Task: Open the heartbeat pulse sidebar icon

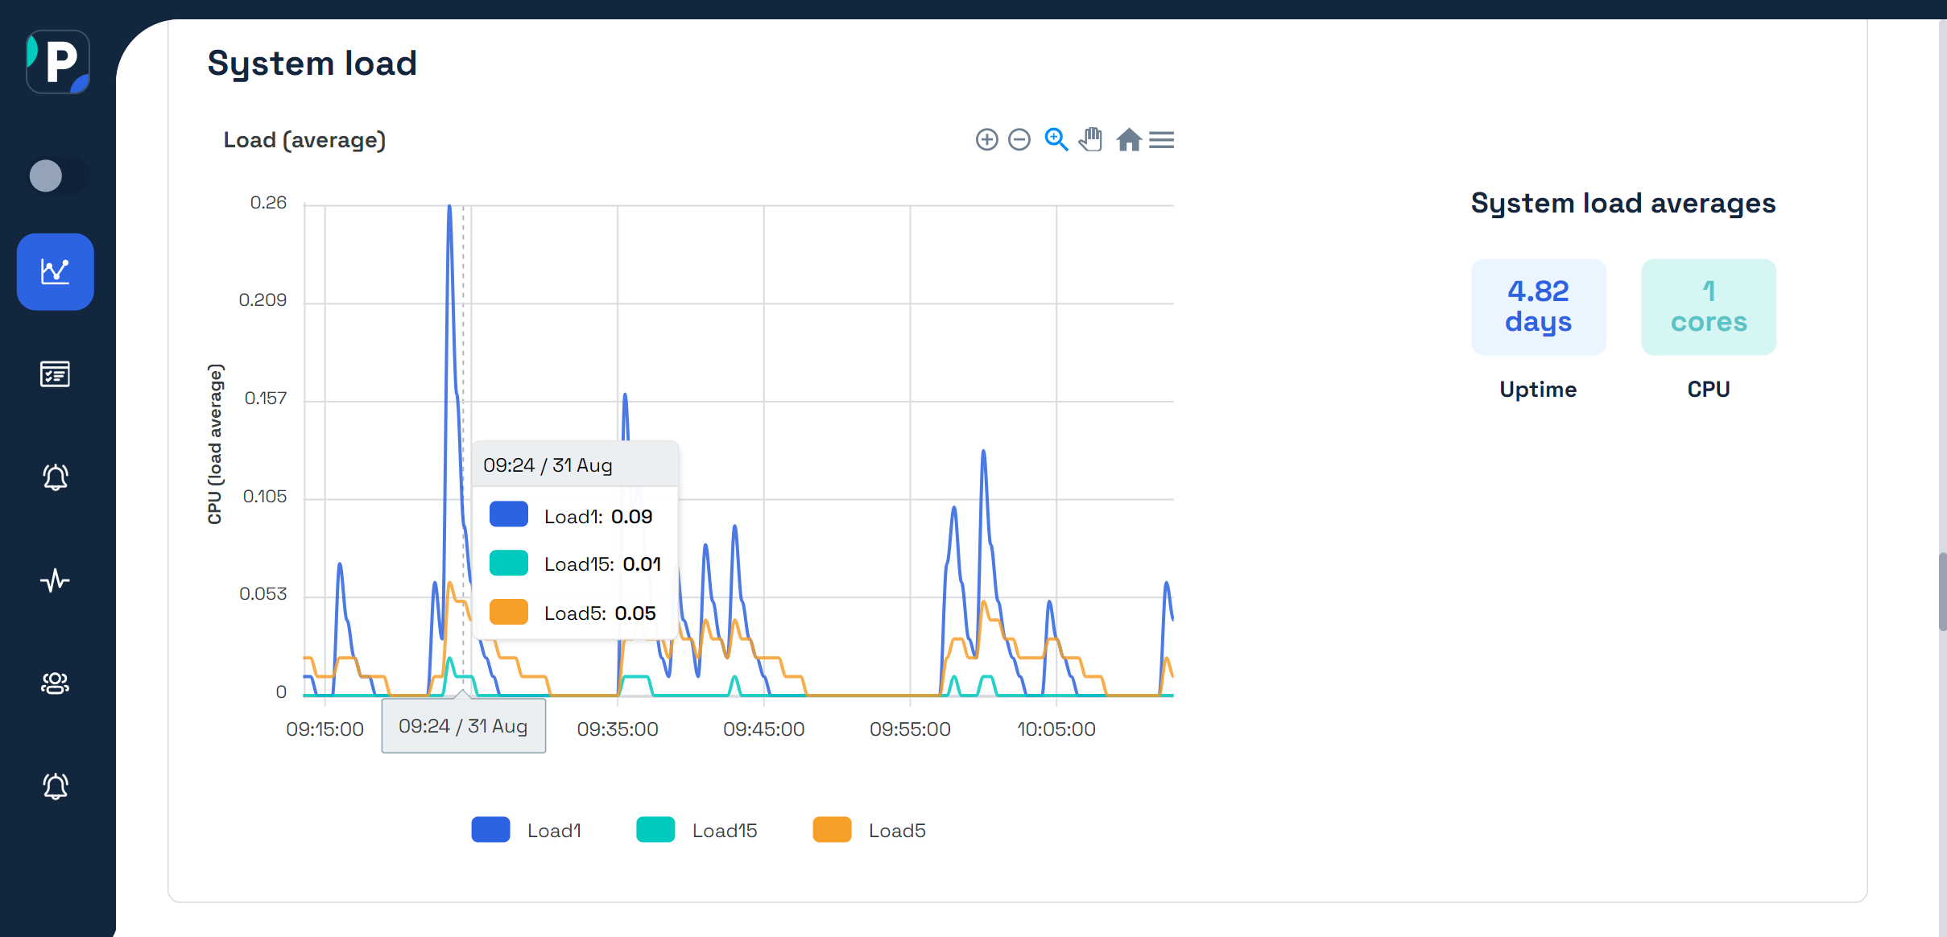Action: coord(56,580)
